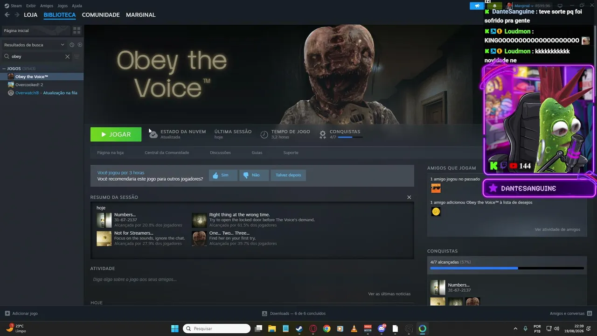The width and height of the screenshot is (597, 336).
Task: Open the Suporte link
Action: coord(291,153)
